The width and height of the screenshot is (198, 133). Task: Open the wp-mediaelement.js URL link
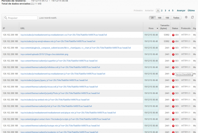(x=63, y=74)
